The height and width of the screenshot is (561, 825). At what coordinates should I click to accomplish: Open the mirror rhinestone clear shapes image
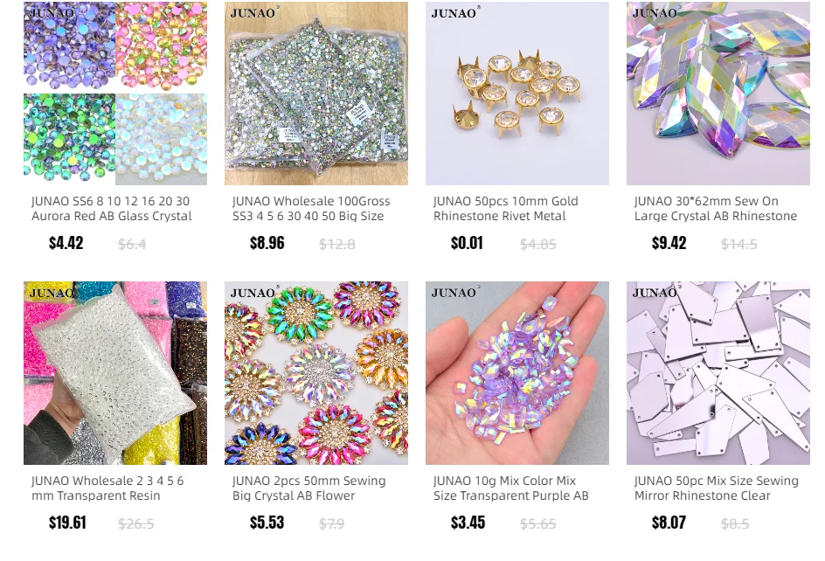(718, 373)
